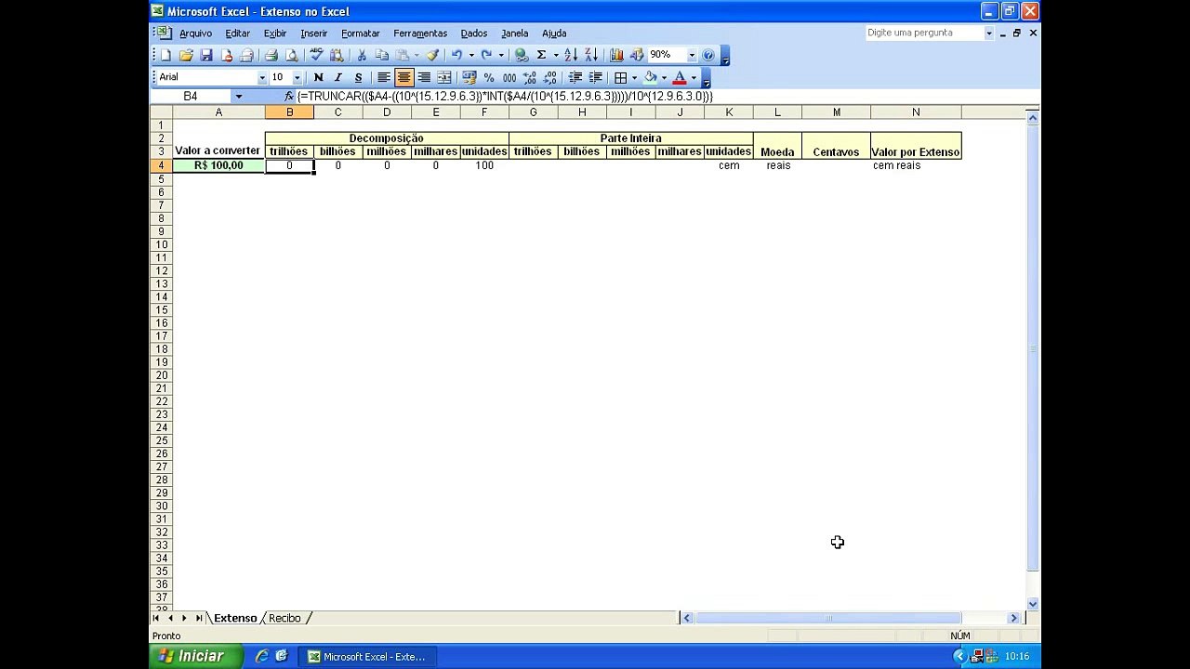Image resolution: width=1190 pixels, height=669 pixels.
Task: Select the cell showing cem reais
Action: (x=916, y=165)
